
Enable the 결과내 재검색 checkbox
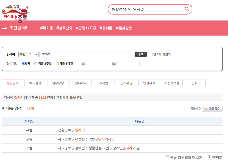151,55
